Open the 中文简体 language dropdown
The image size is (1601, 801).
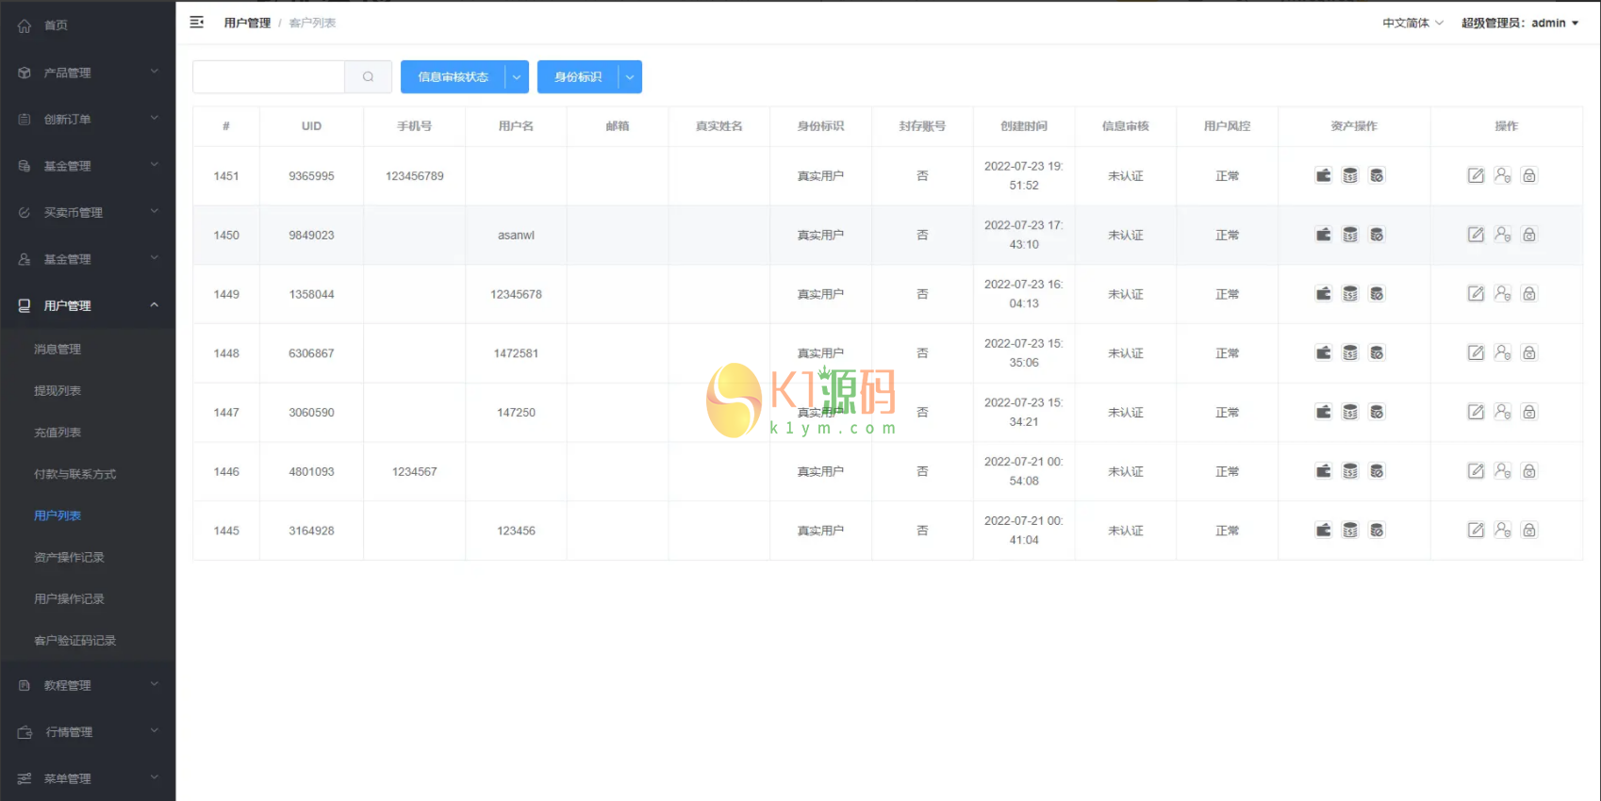pyautogui.click(x=1412, y=23)
